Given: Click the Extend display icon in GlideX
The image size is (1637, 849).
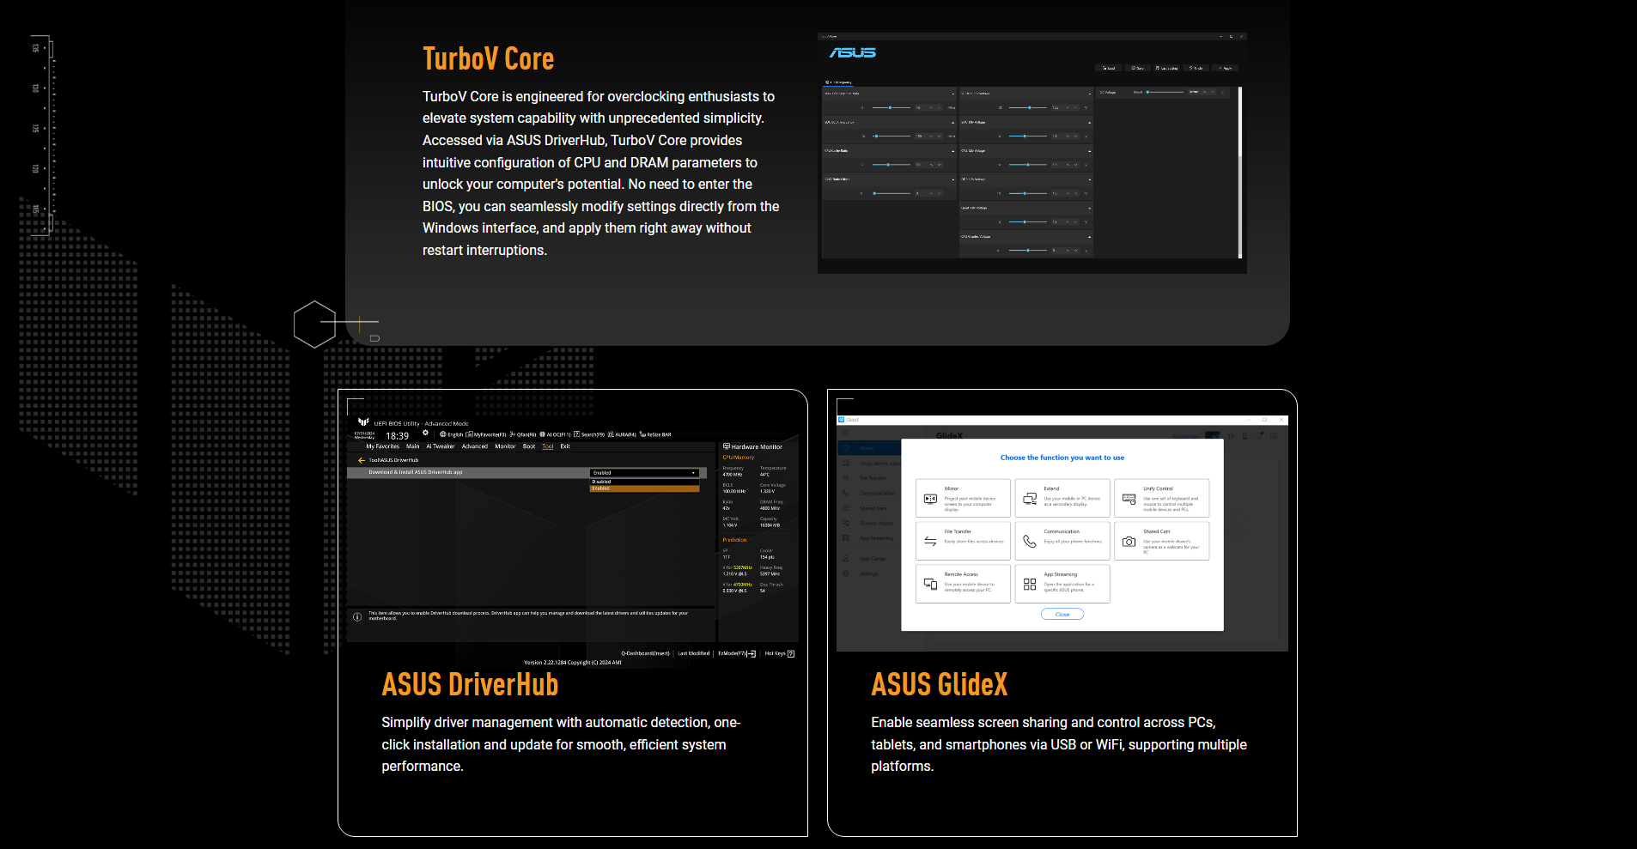Looking at the screenshot, I should click(x=1030, y=499).
